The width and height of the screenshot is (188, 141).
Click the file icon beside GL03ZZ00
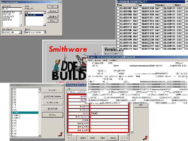pyautogui.click(x=140, y=40)
